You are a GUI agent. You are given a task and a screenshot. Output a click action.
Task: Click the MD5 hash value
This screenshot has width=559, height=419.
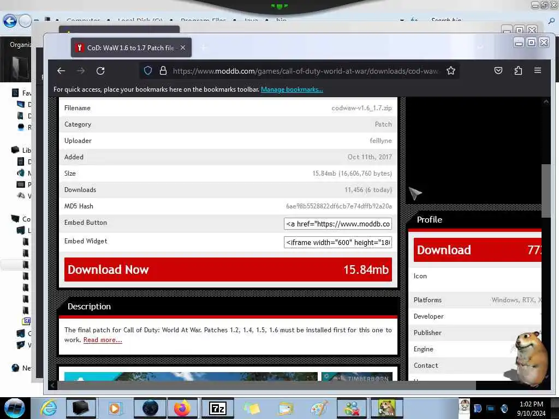[338, 206]
